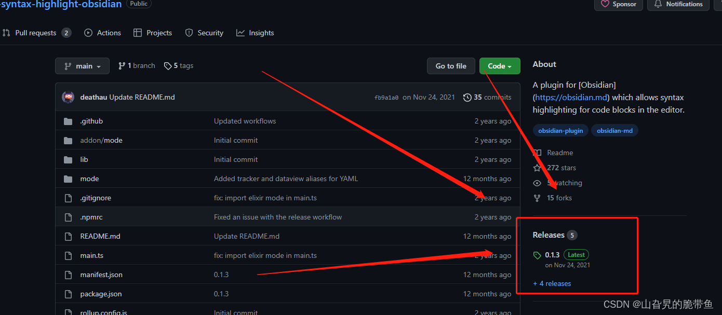Open the Updated workflows commit link
The image size is (722, 315).
coord(245,121)
